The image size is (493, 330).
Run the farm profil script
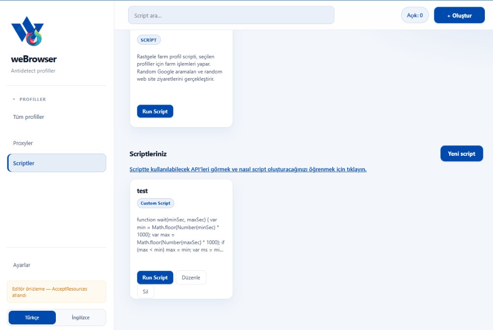pos(155,111)
